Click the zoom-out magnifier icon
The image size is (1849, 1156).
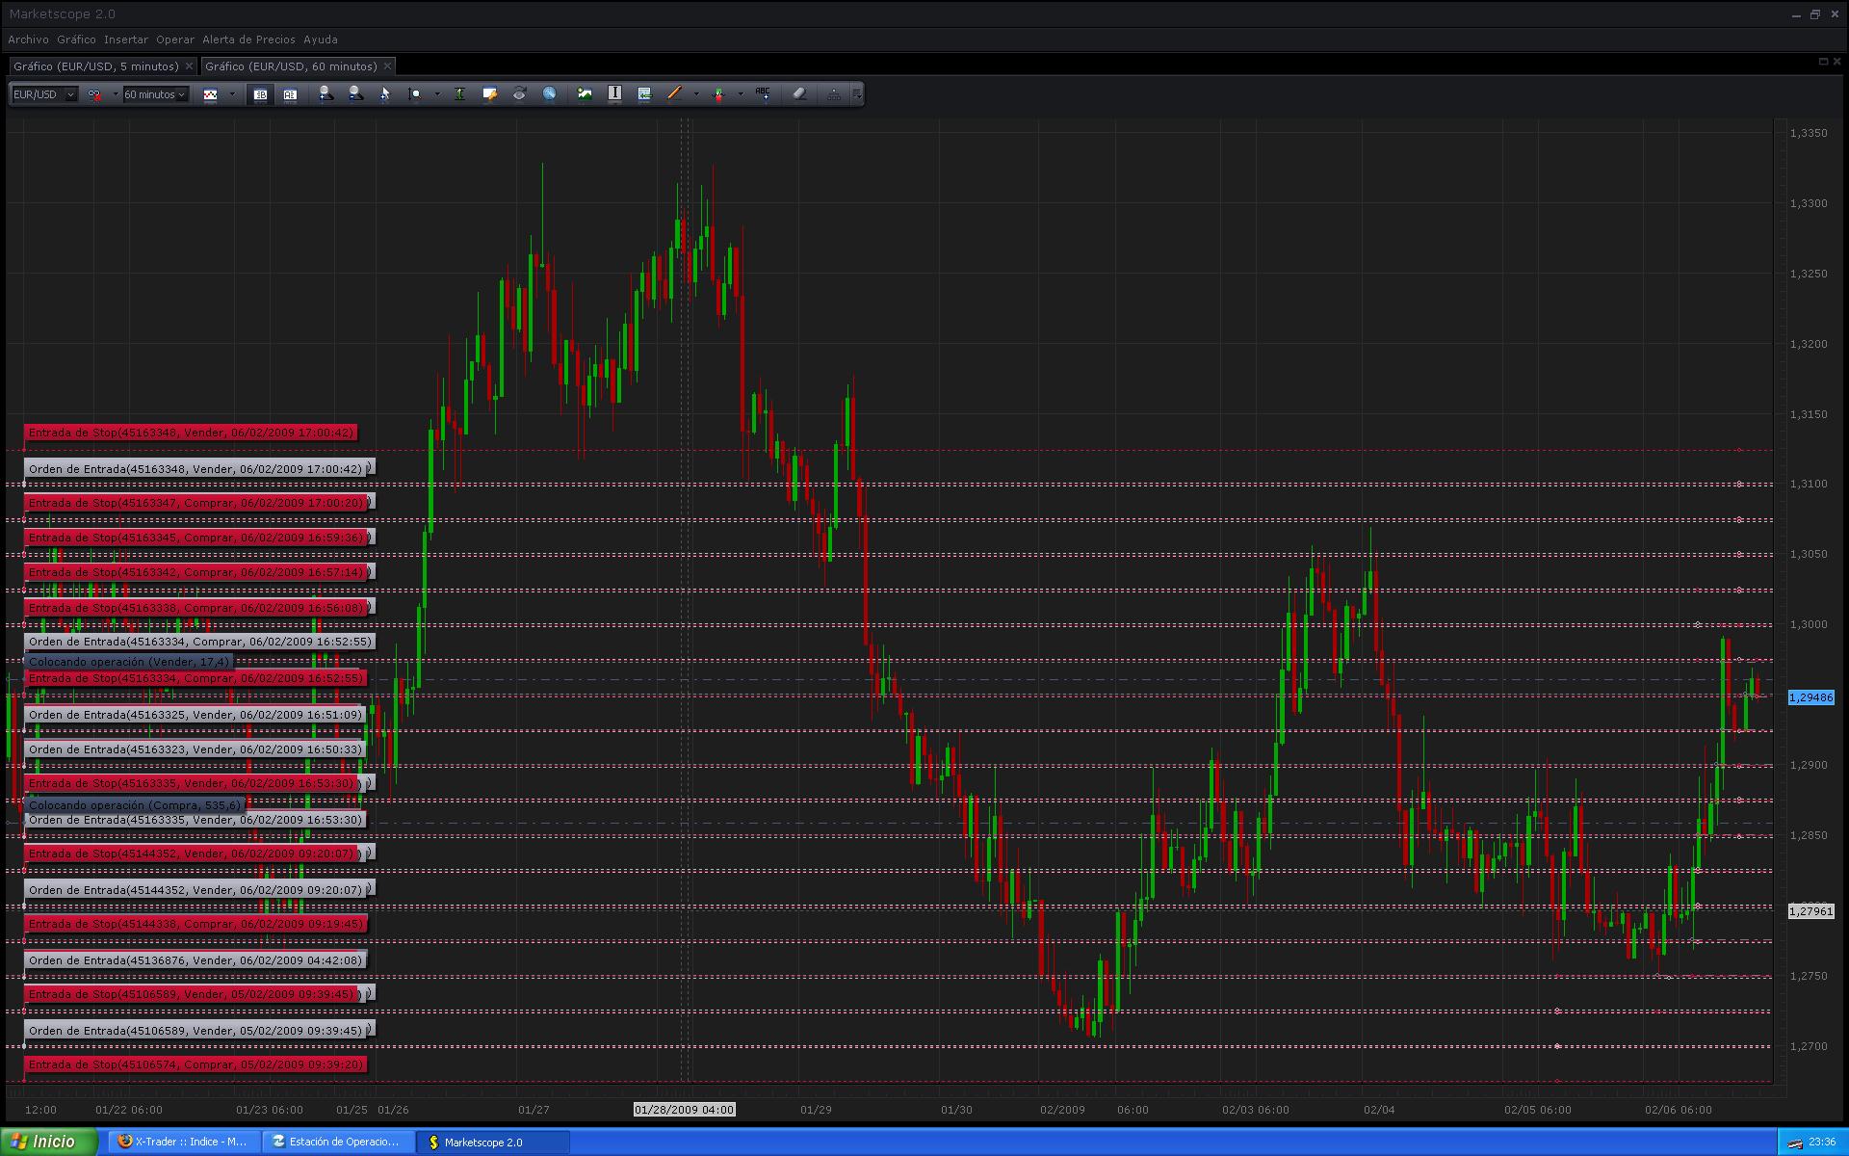point(355,93)
